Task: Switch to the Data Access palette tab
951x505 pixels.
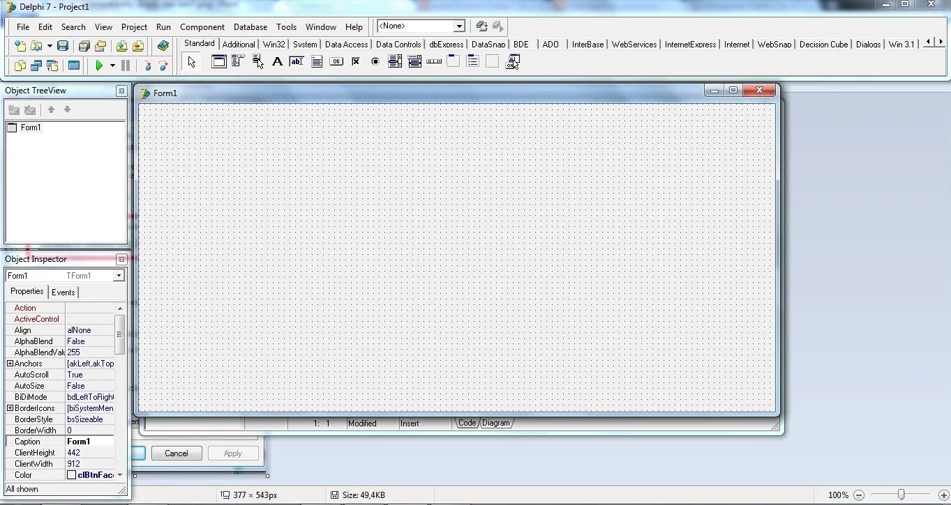Action: pos(346,44)
